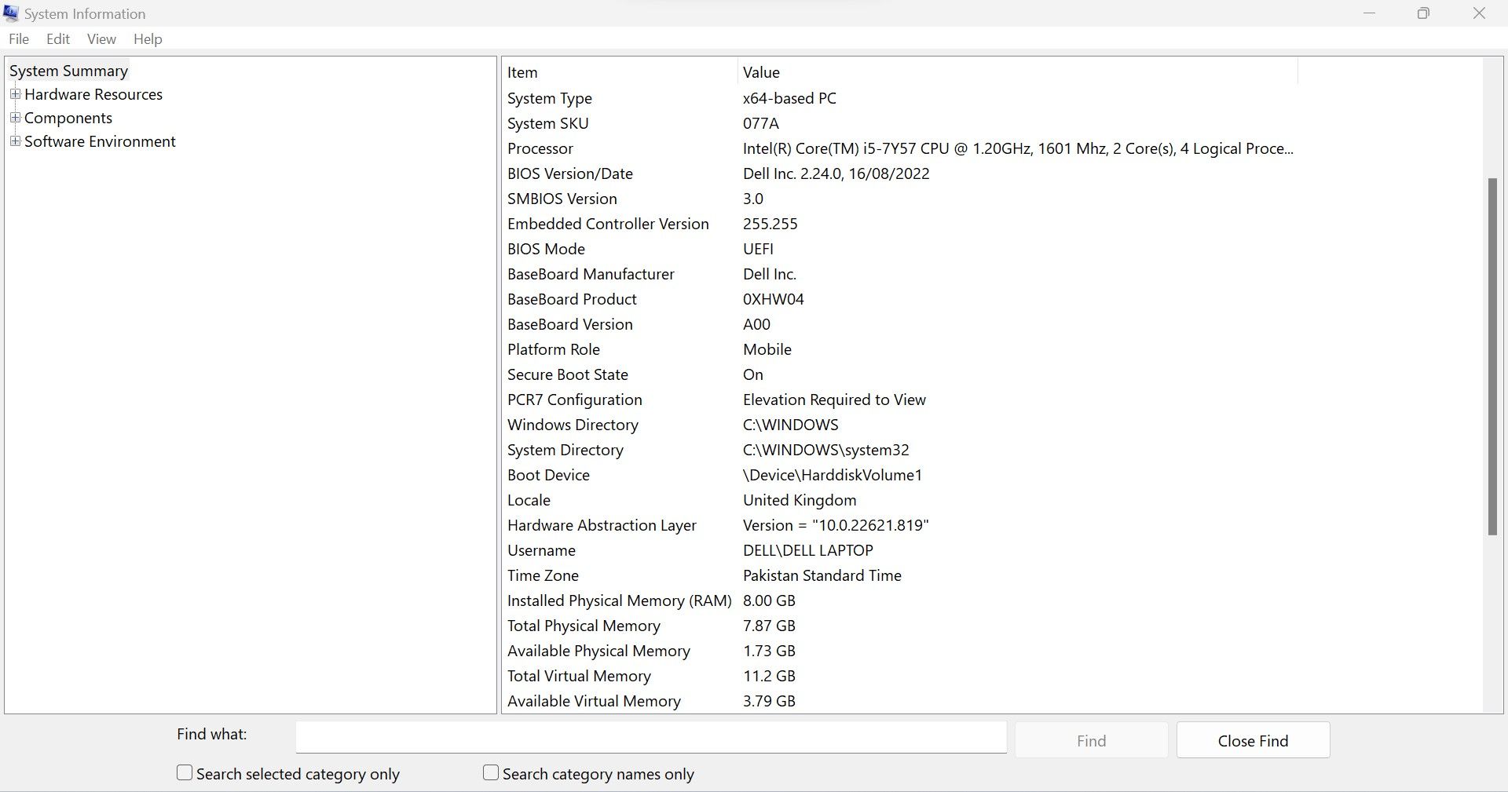Expand the Software Environment category

pos(15,141)
